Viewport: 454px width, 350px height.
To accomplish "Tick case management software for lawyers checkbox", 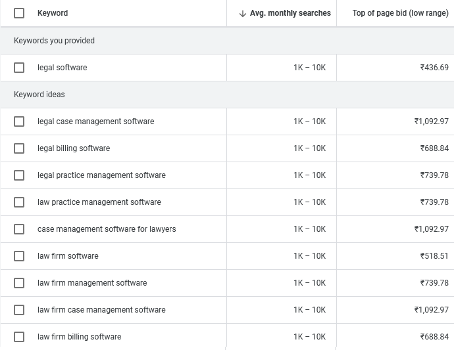I will [19, 229].
